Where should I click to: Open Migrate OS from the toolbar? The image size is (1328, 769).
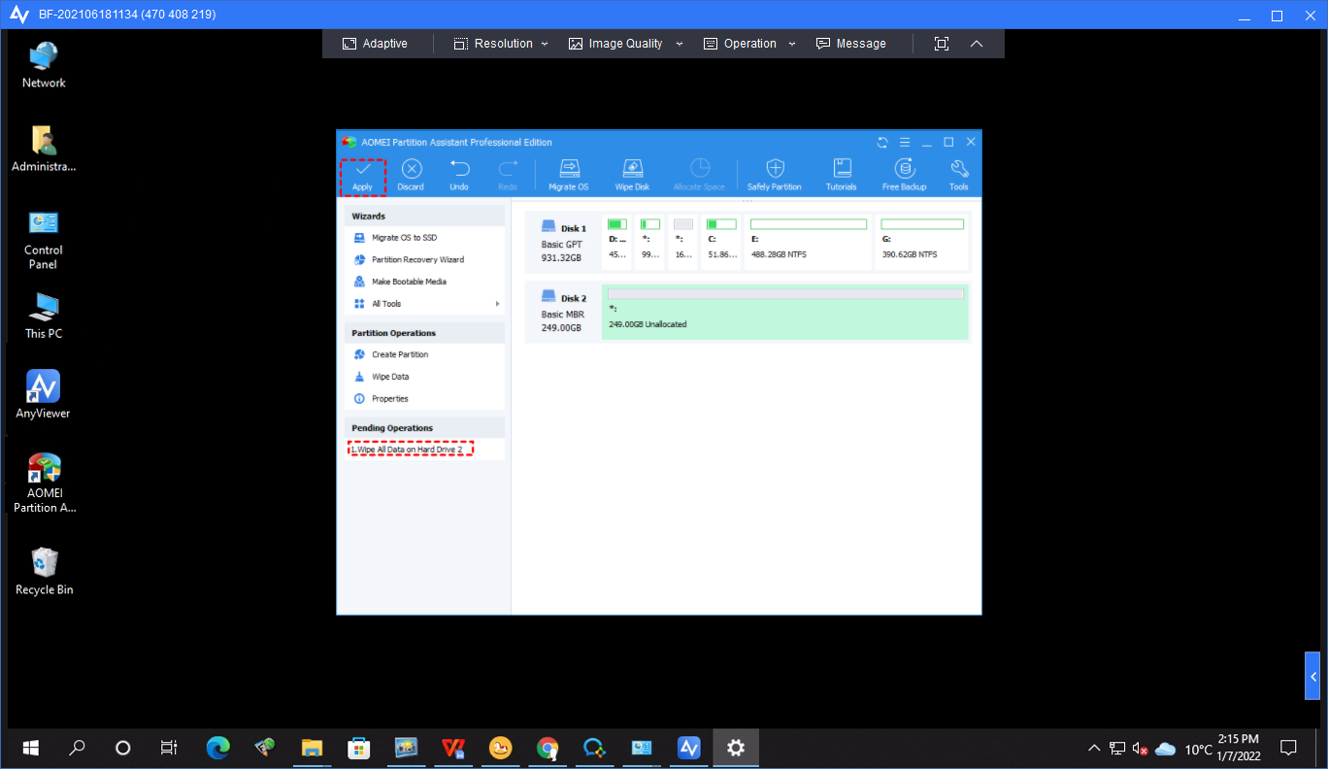(x=568, y=176)
